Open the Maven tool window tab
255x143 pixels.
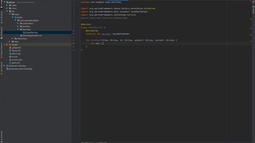pyautogui.click(x=253, y=10)
